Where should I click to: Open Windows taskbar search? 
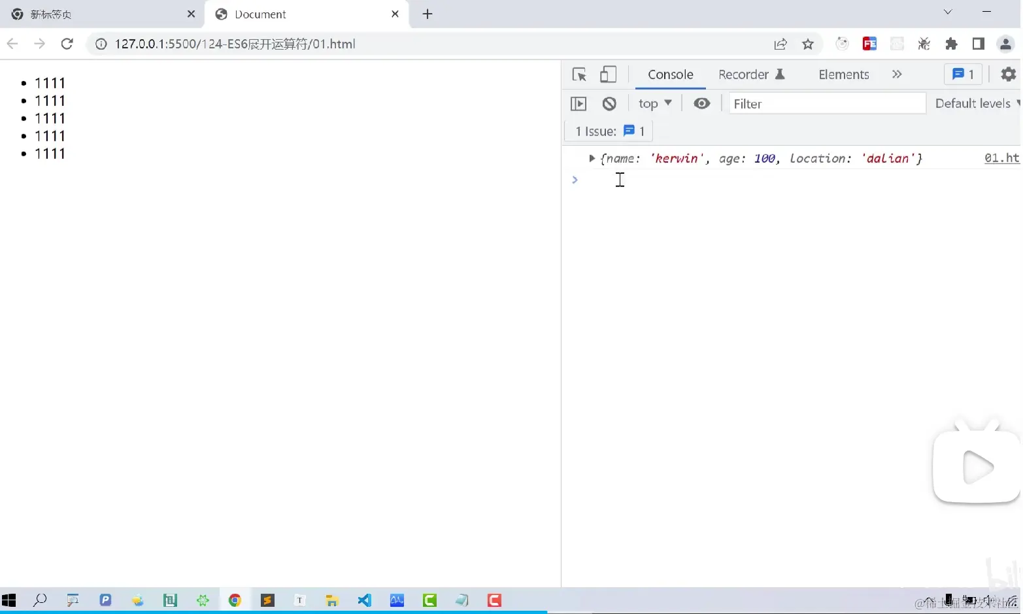40,600
